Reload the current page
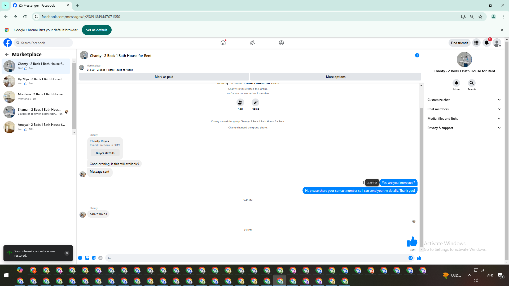Viewport: 509px width, 286px height. point(25,17)
